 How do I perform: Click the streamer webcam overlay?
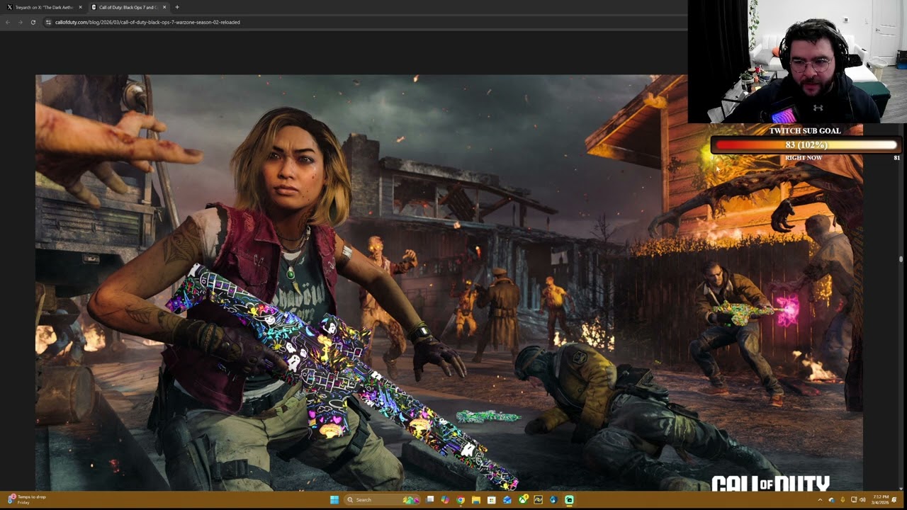tap(797, 62)
